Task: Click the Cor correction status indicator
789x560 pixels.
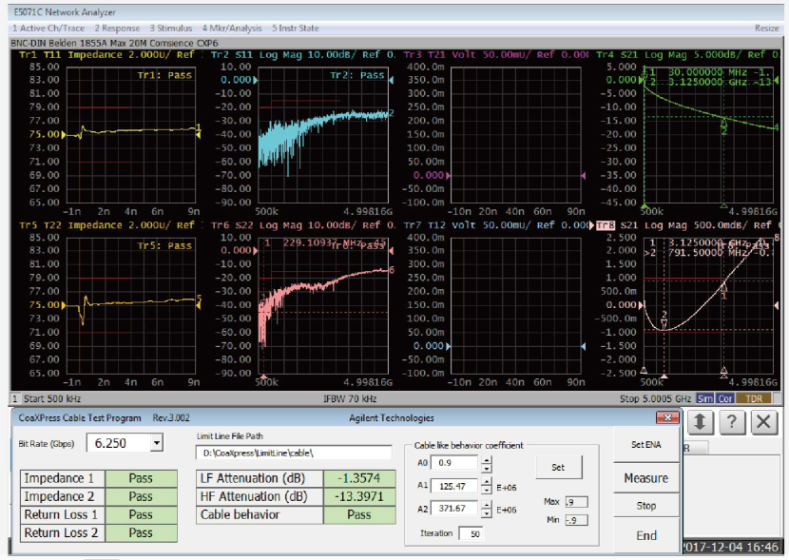Action: tap(726, 398)
